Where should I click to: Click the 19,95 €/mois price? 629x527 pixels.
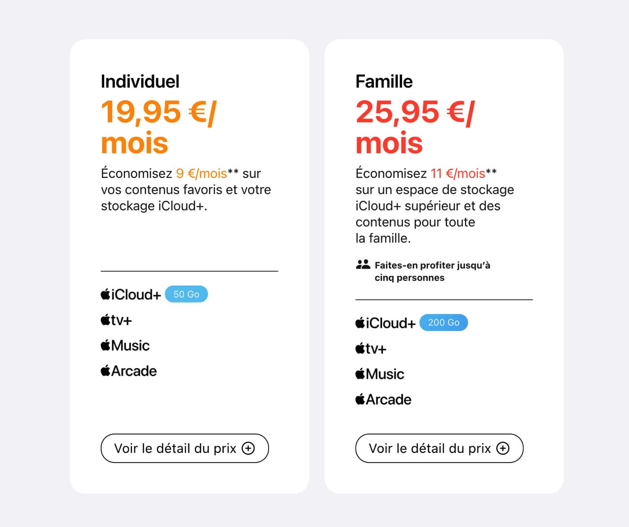[x=158, y=127]
